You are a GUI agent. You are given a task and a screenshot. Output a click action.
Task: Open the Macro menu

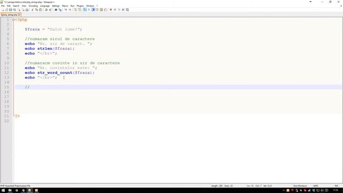pyautogui.click(x=65, y=6)
